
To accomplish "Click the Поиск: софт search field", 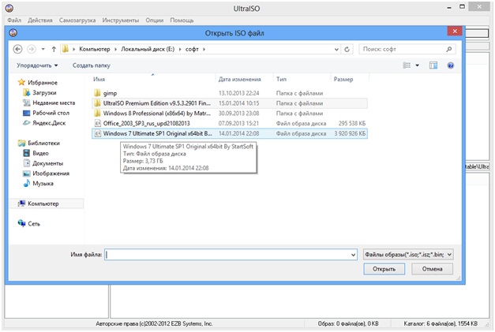I will [402, 49].
